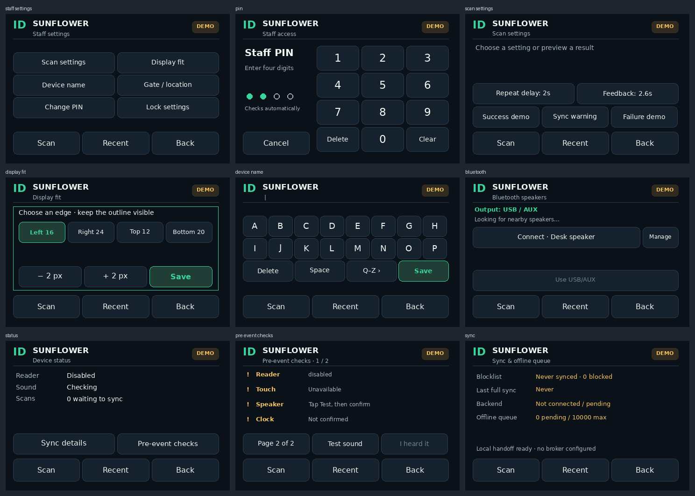Select the Left 16 edge option

pyautogui.click(x=42, y=232)
